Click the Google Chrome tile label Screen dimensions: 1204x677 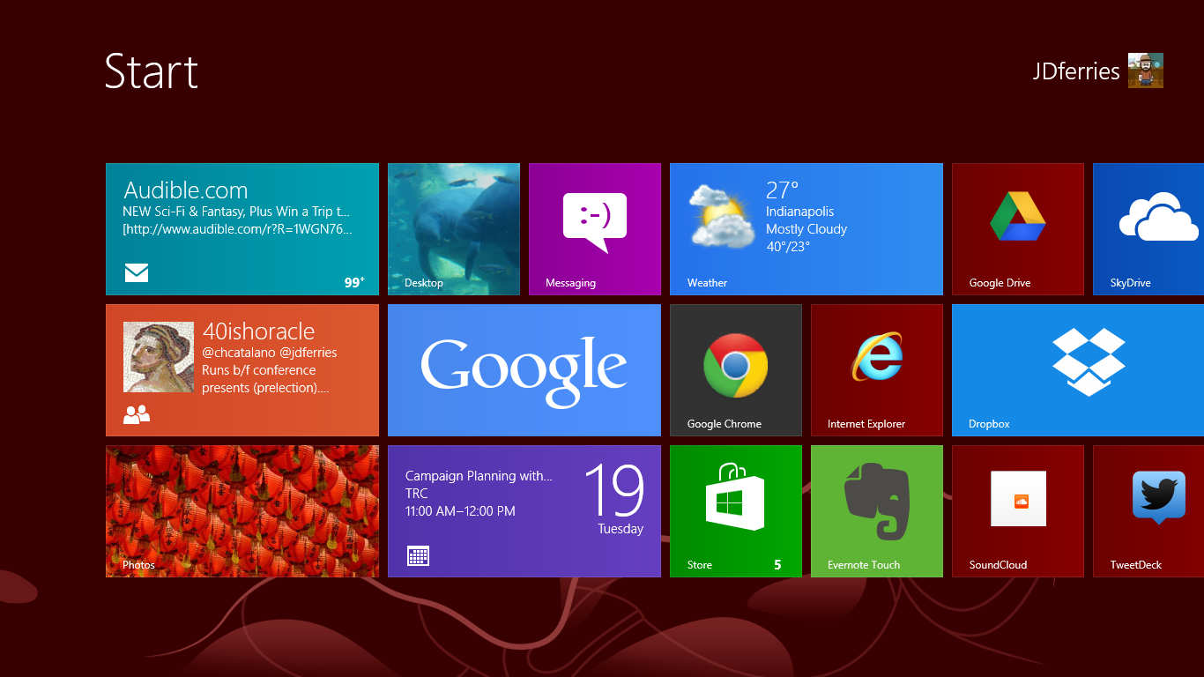(724, 424)
